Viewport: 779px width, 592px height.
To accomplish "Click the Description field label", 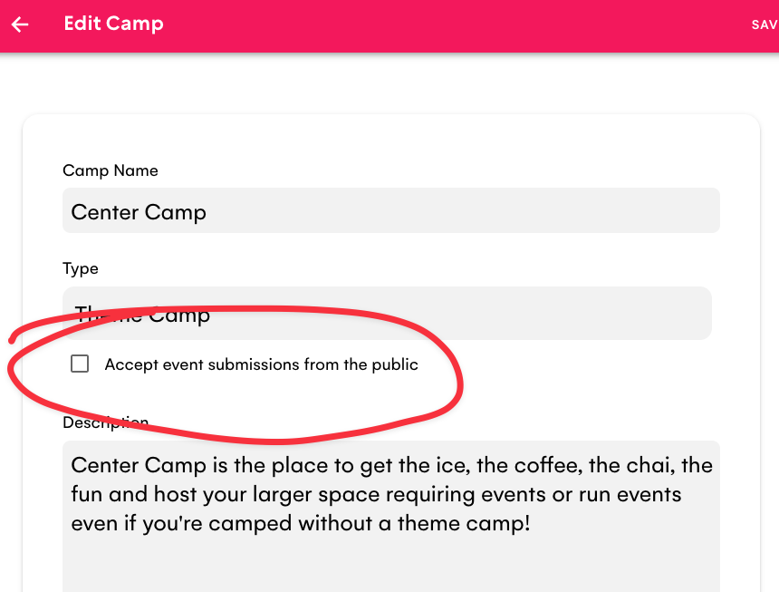I will coord(105,422).
